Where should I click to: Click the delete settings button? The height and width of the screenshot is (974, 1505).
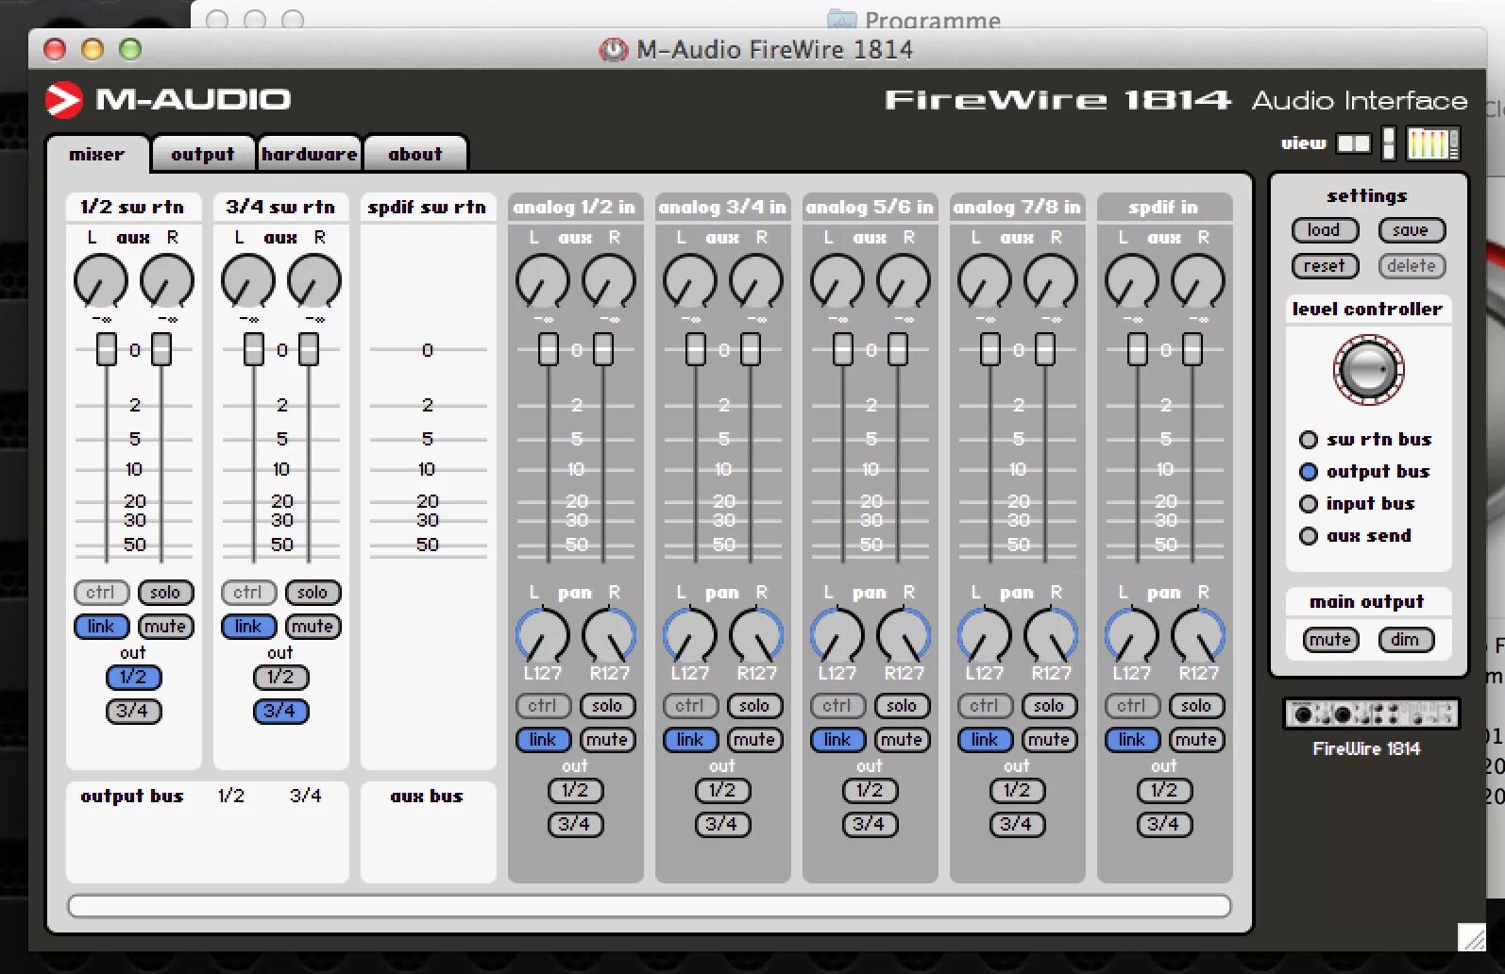[x=1411, y=266]
